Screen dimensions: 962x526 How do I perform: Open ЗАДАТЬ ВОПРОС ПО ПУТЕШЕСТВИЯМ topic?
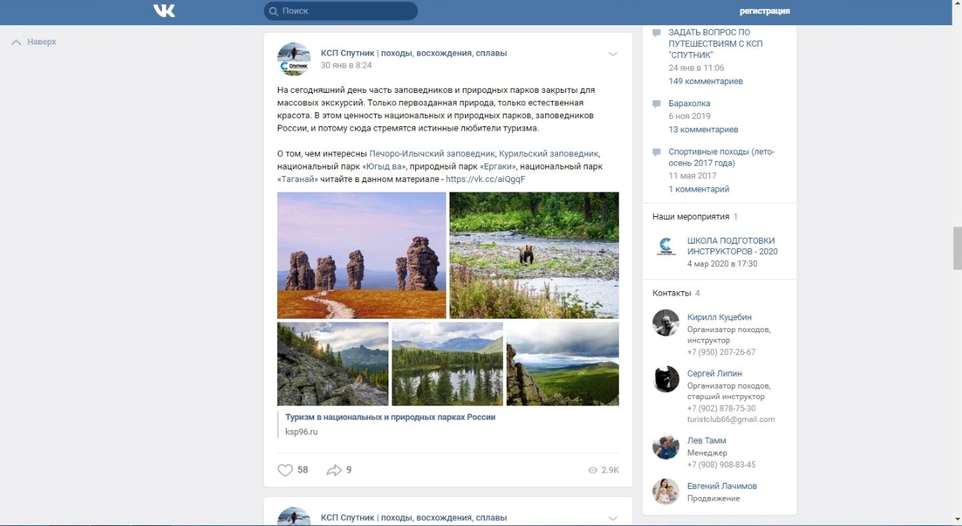click(x=715, y=44)
